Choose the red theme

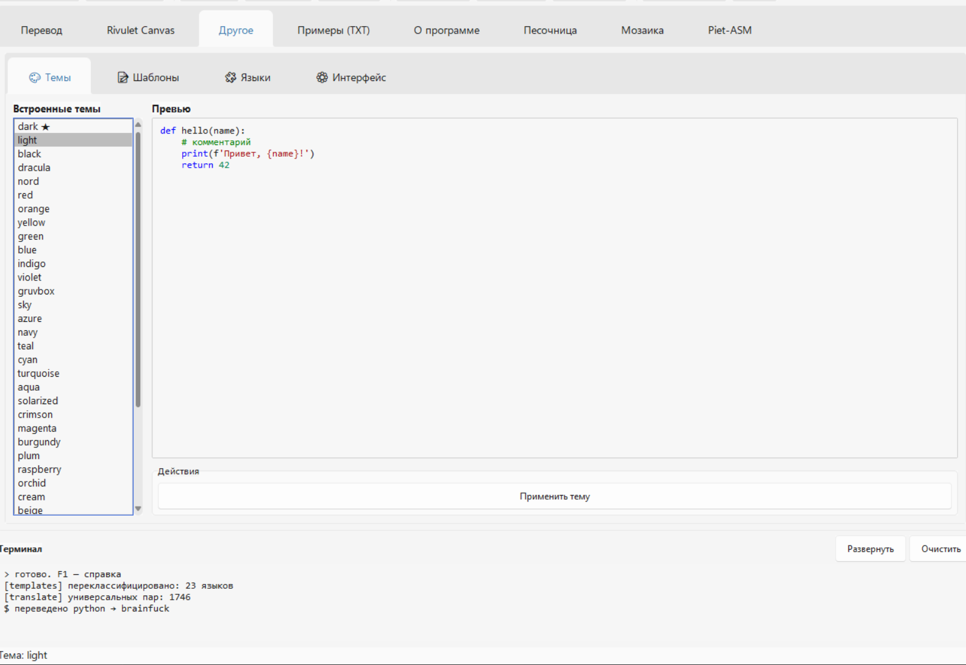click(73, 195)
